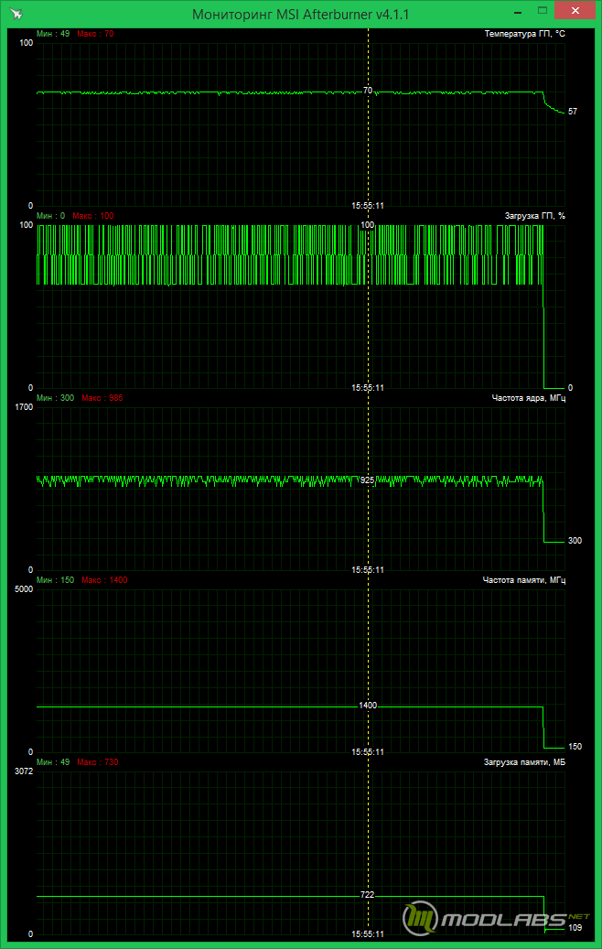Click current memory clock value 150
Screen dimensions: 602x949
[x=575, y=747]
